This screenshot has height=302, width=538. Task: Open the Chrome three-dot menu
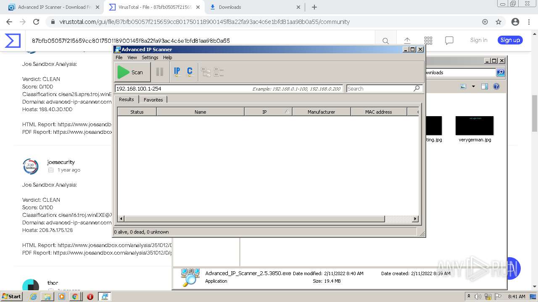529,22
